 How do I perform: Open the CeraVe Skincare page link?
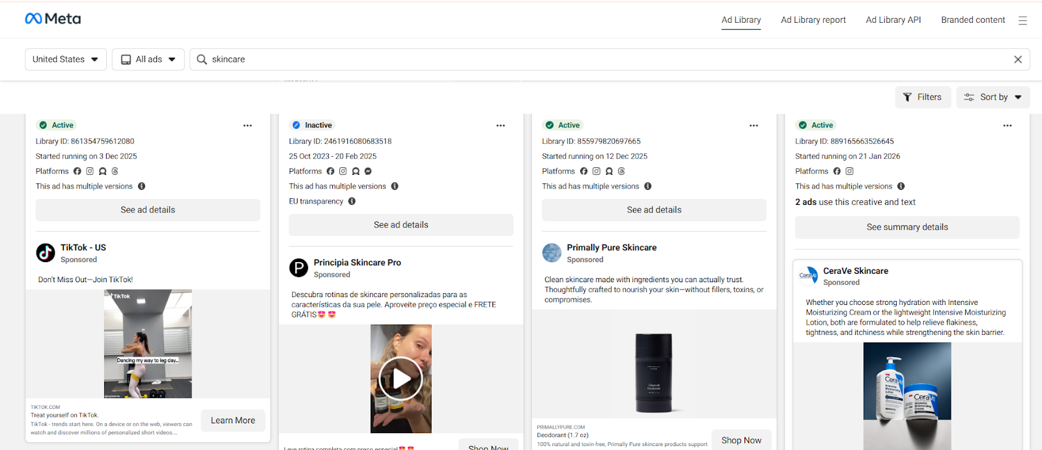(856, 271)
